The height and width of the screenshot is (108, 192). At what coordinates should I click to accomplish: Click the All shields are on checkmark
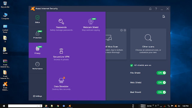pos(131,65)
